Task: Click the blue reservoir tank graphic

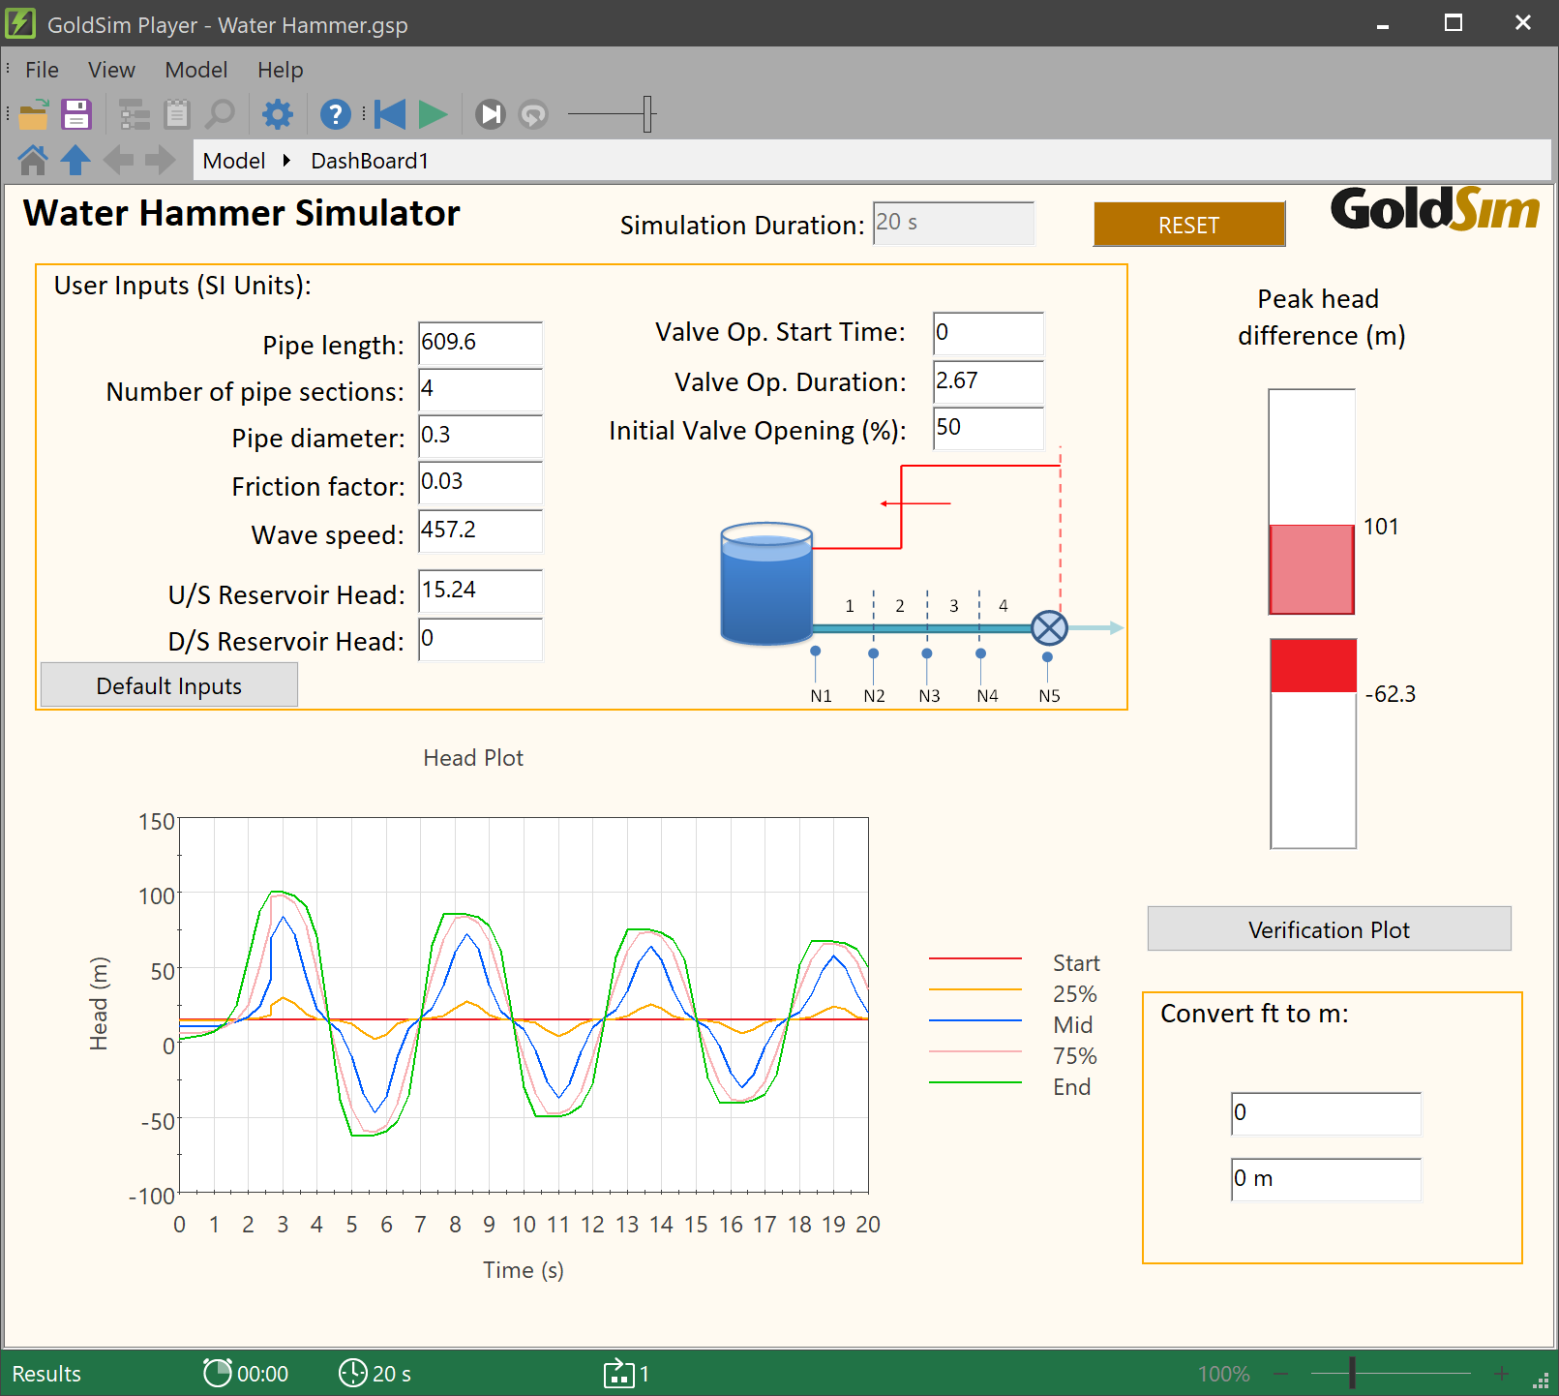Action: coord(766,584)
